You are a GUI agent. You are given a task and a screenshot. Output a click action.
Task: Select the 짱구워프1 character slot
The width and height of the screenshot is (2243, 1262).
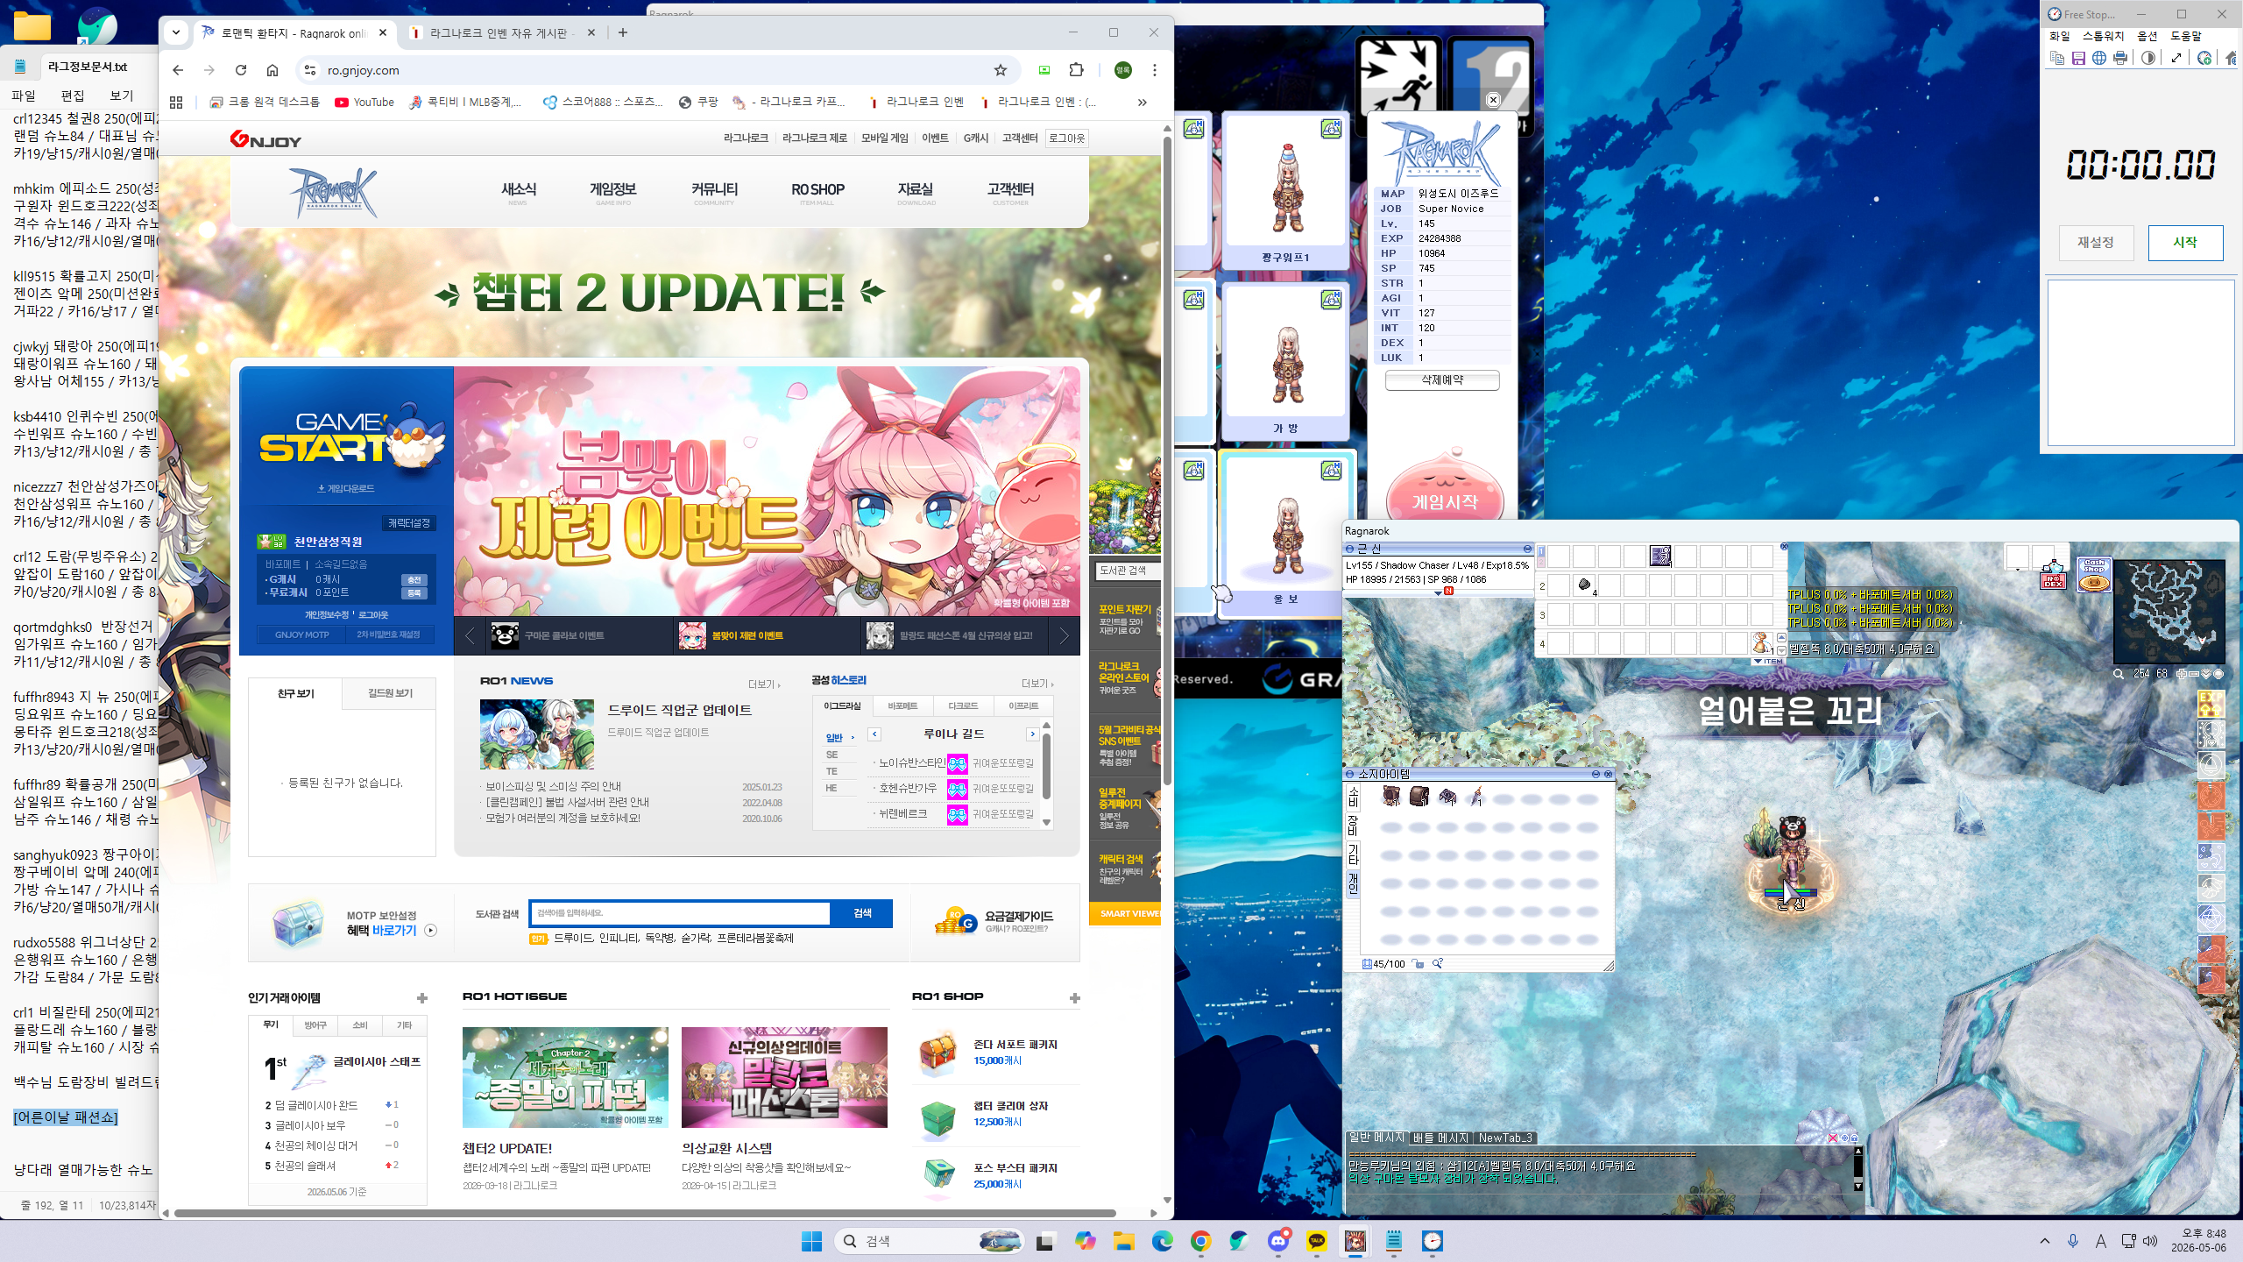point(1285,191)
